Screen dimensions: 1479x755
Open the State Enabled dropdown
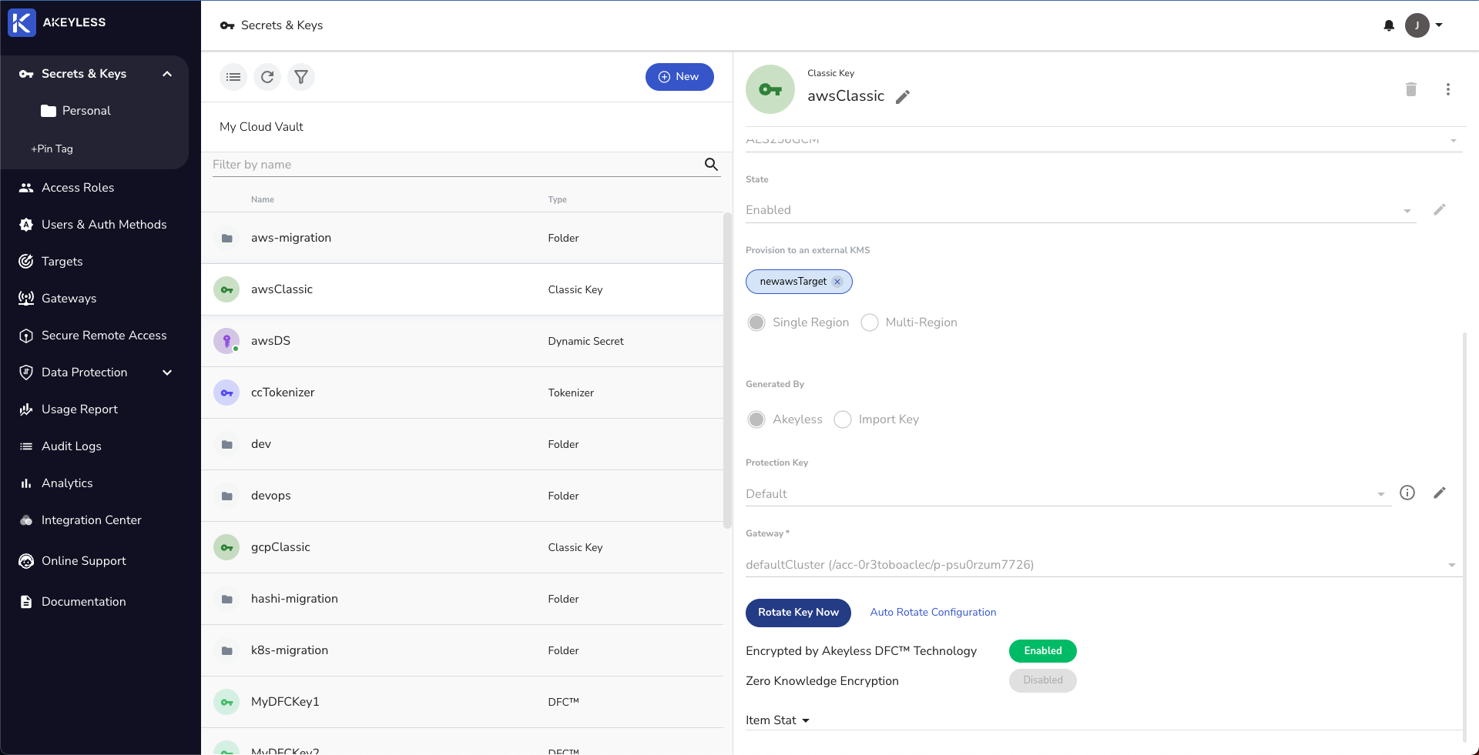click(1080, 210)
